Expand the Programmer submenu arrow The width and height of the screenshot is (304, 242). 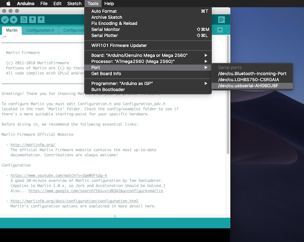[206, 83]
